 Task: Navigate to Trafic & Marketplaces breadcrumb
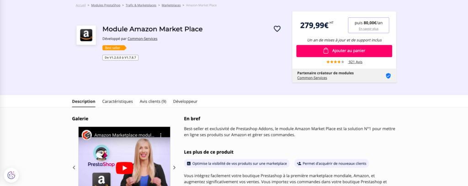(x=141, y=5)
